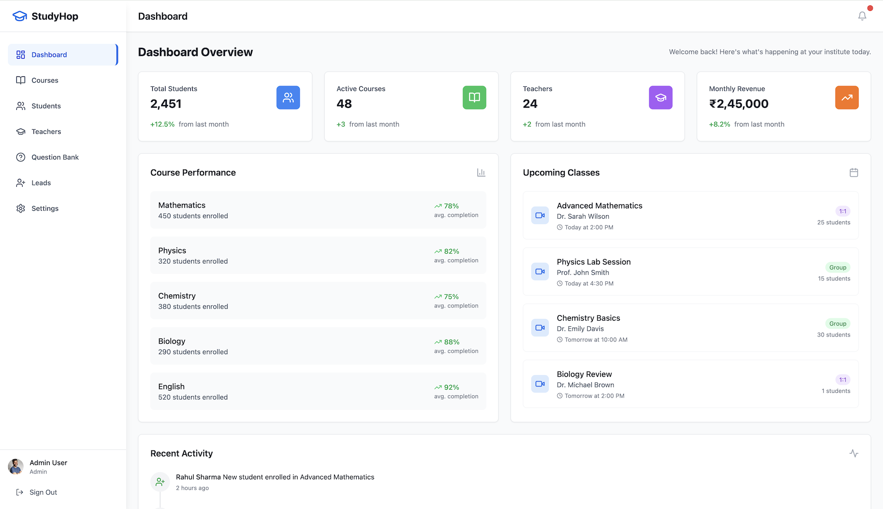Click the notification bell icon

[x=862, y=16]
